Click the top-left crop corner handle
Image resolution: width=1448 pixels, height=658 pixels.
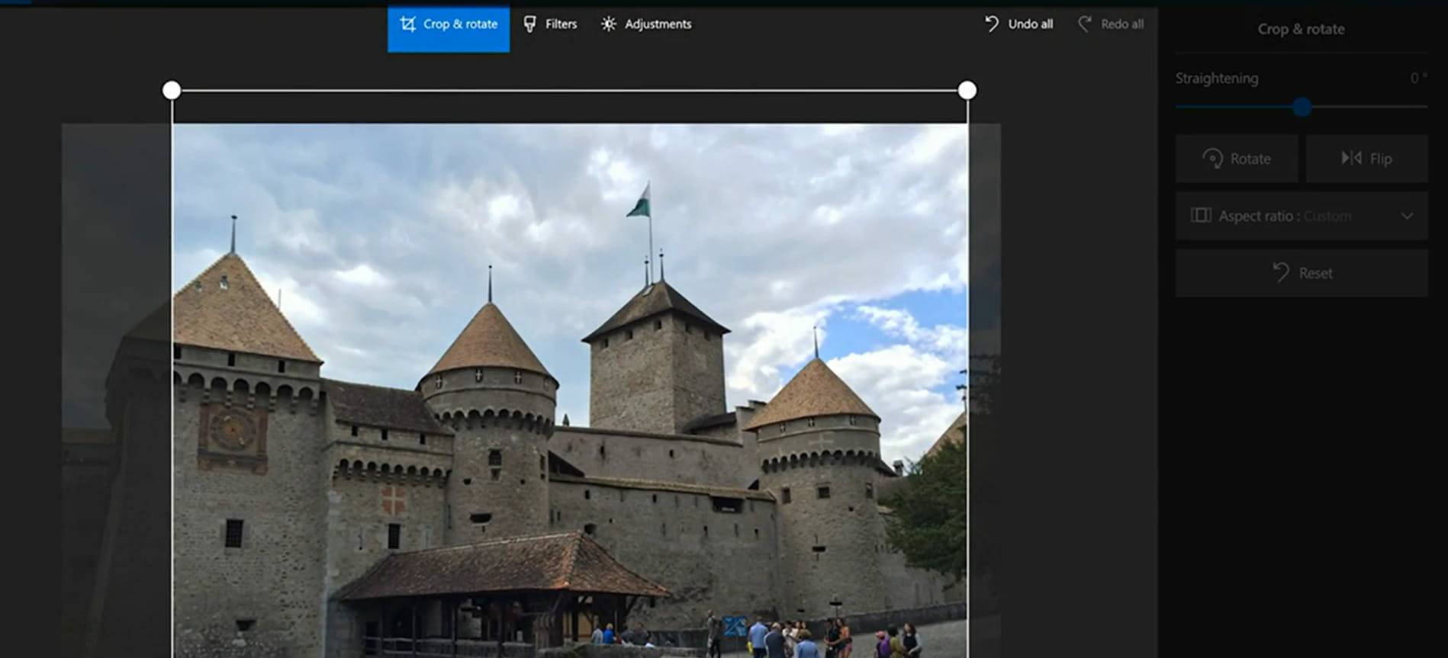pyautogui.click(x=172, y=91)
